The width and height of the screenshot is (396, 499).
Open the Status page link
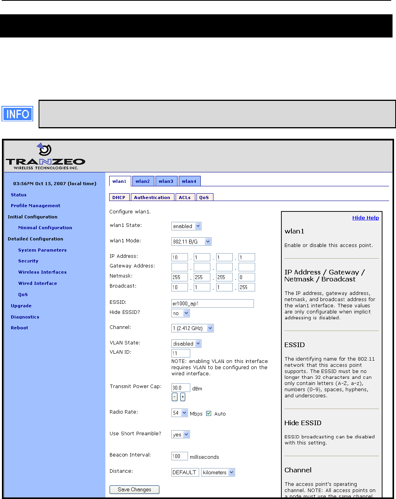tap(19, 195)
